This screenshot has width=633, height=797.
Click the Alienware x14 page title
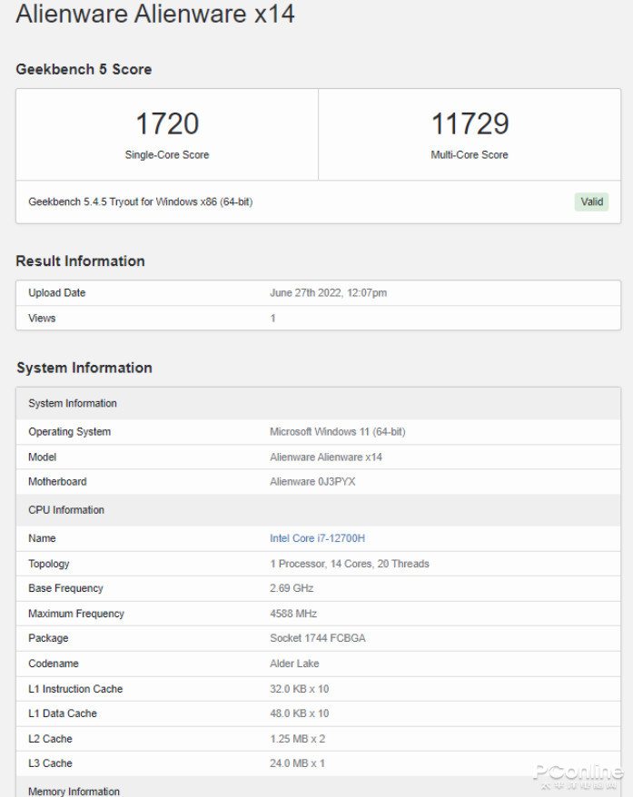point(155,15)
